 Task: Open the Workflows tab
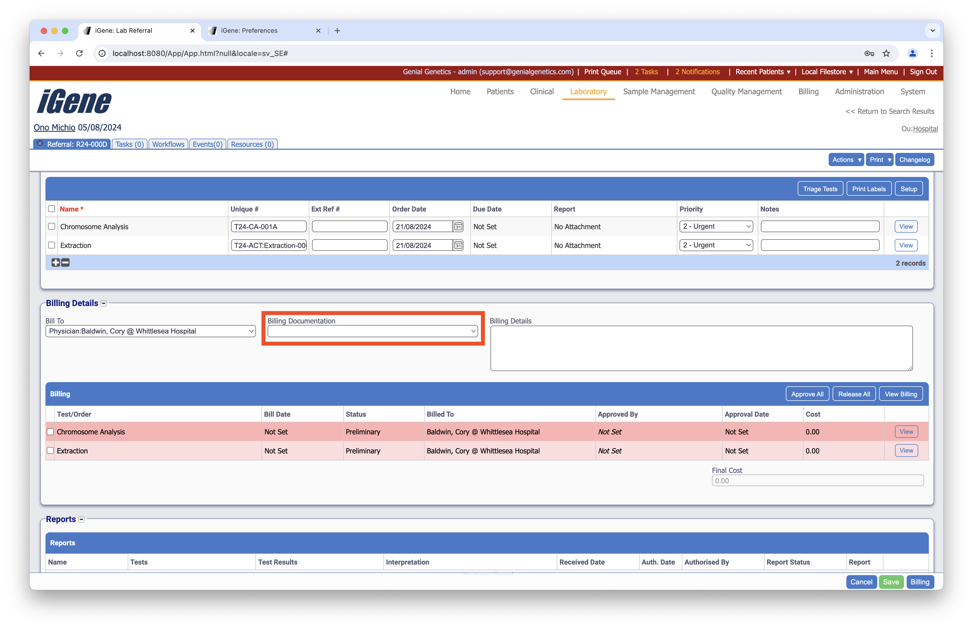pyautogui.click(x=168, y=144)
